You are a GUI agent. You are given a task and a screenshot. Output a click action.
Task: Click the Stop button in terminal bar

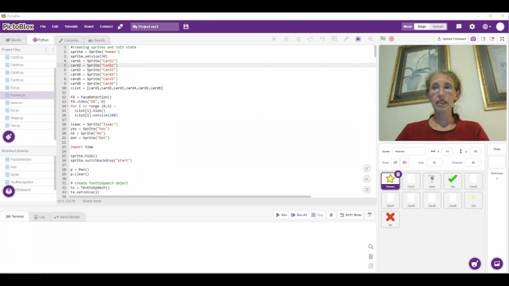pos(317,215)
